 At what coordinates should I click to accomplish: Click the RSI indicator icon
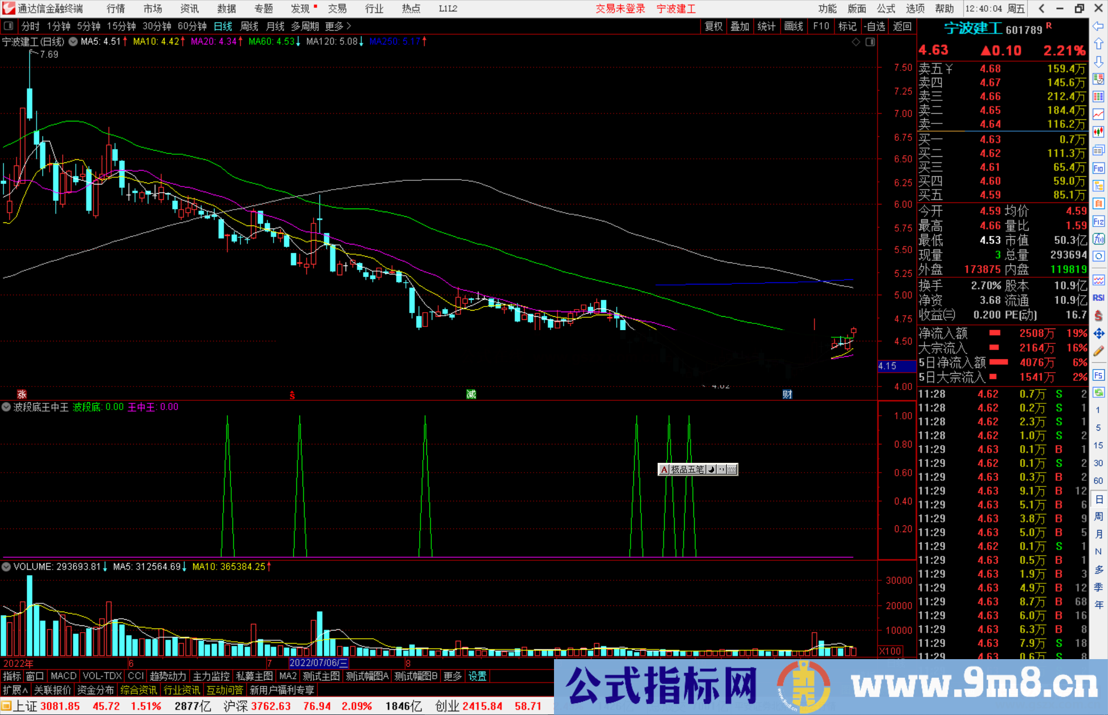click(1098, 298)
